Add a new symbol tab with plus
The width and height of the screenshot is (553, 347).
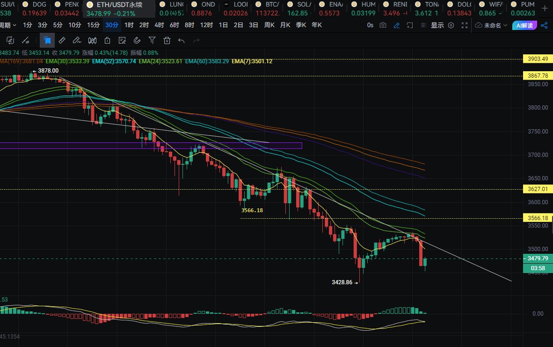[x=545, y=8]
